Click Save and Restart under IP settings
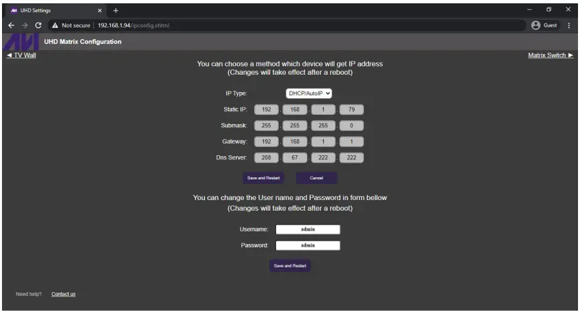This screenshot has height=316, width=582. pyautogui.click(x=263, y=178)
